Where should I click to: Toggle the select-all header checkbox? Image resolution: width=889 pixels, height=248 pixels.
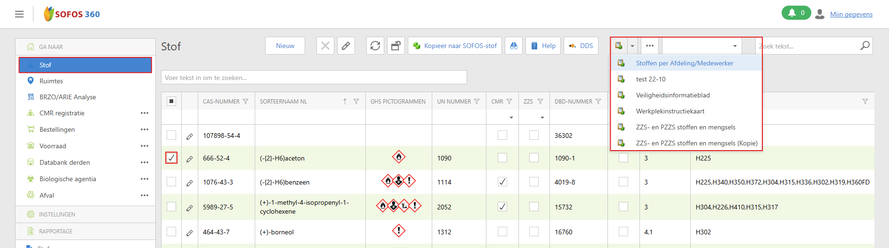(x=171, y=101)
